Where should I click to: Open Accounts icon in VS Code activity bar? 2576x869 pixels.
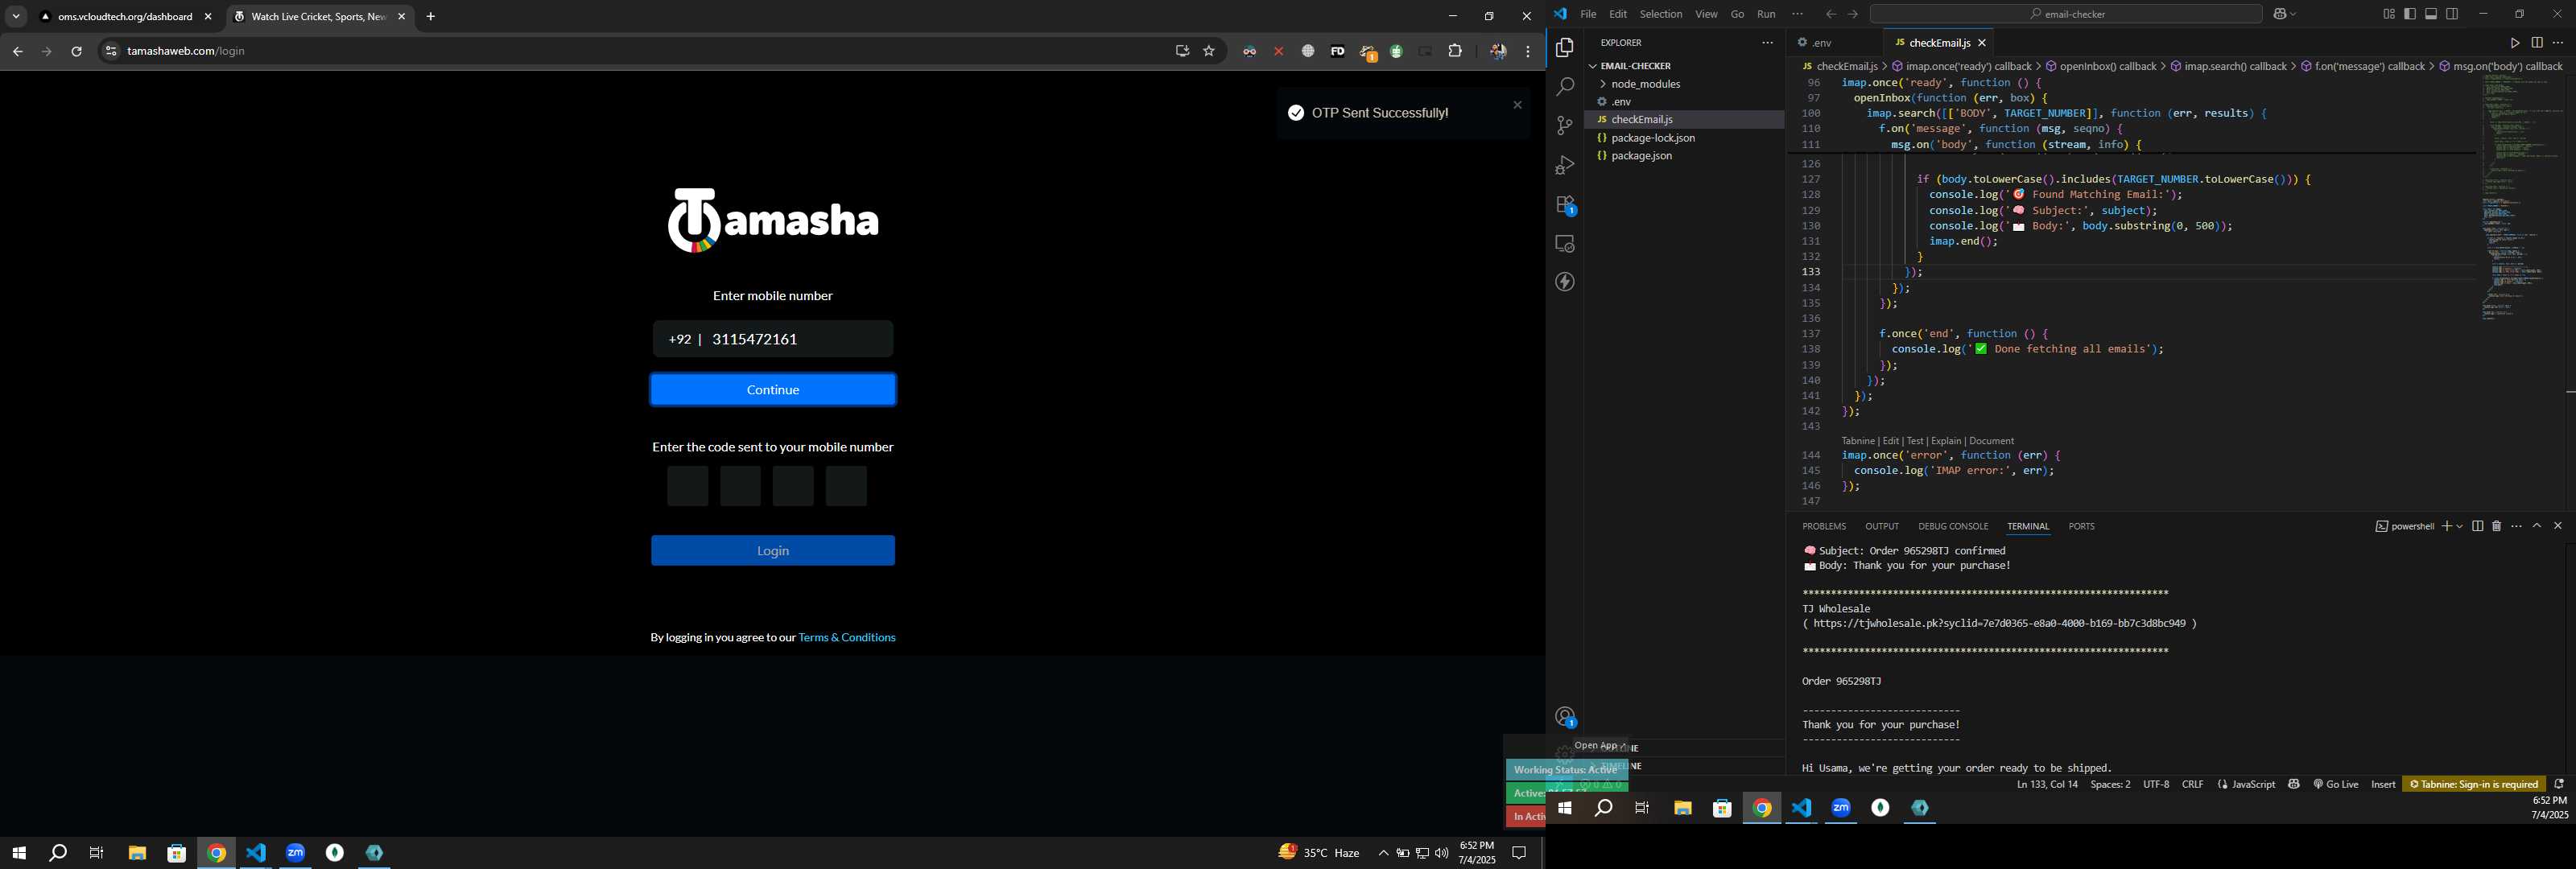point(1565,717)
